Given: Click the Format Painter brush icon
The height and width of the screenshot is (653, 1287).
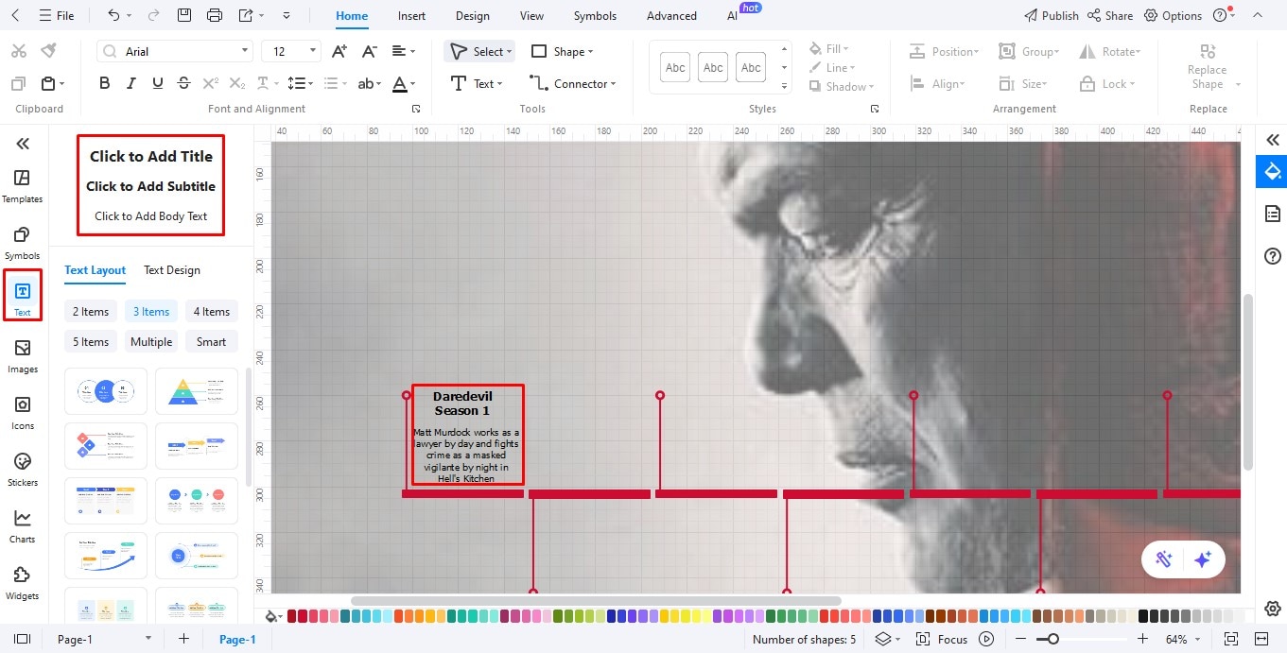Looking at the screenshot, I should point(48,51).
